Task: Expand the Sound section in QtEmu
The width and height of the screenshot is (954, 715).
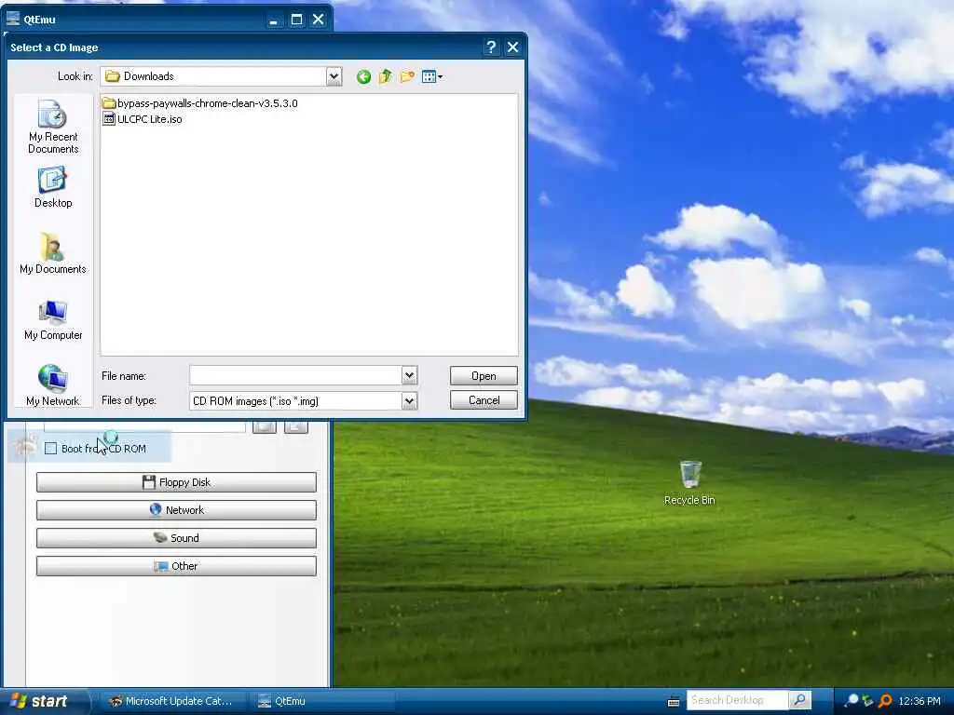Action: (176, 538)
